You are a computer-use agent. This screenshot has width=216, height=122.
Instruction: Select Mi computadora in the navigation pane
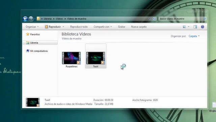[39, 51]
